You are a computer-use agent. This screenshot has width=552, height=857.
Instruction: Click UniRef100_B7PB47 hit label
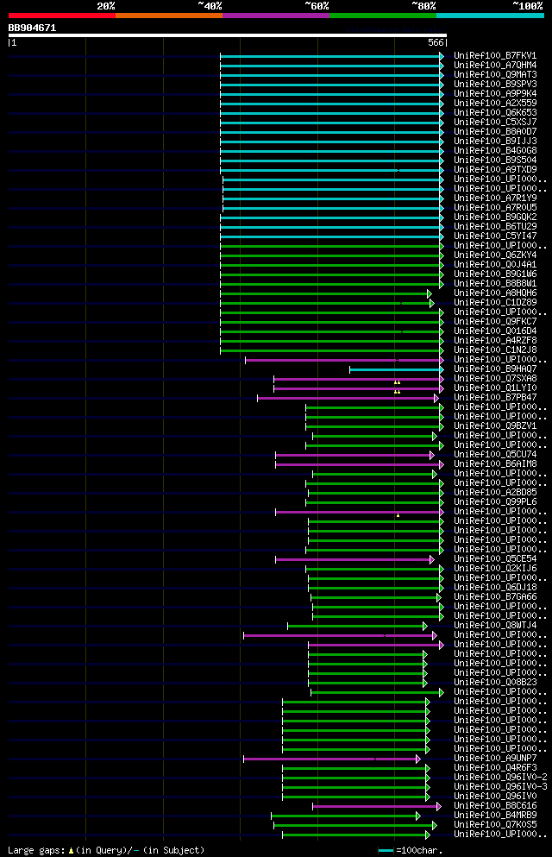(x=495, y=397)
